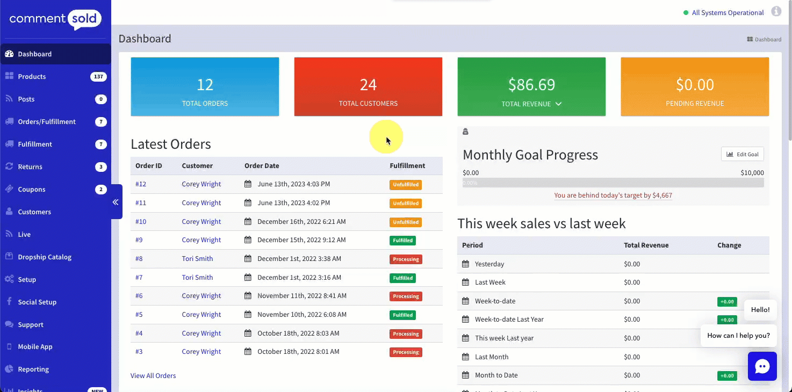Click the Fulfillment truck icon in sidebar
Viewport: 792px width, 392px height.
coord(9,144)
